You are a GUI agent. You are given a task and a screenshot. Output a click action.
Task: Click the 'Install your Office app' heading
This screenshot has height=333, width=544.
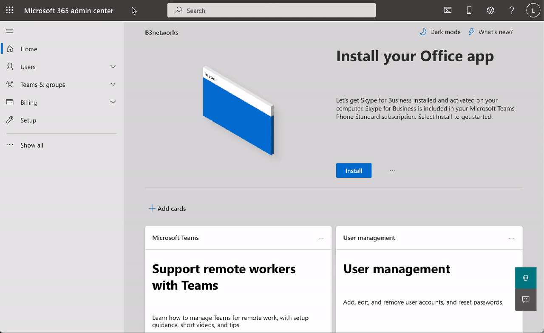415,56
